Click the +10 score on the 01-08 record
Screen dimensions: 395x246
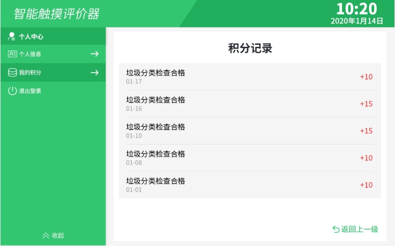point(366,158)
